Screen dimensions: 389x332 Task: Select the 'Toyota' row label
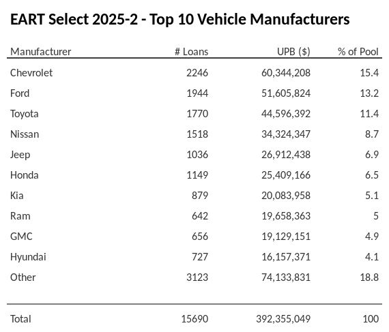click(25, 114)
